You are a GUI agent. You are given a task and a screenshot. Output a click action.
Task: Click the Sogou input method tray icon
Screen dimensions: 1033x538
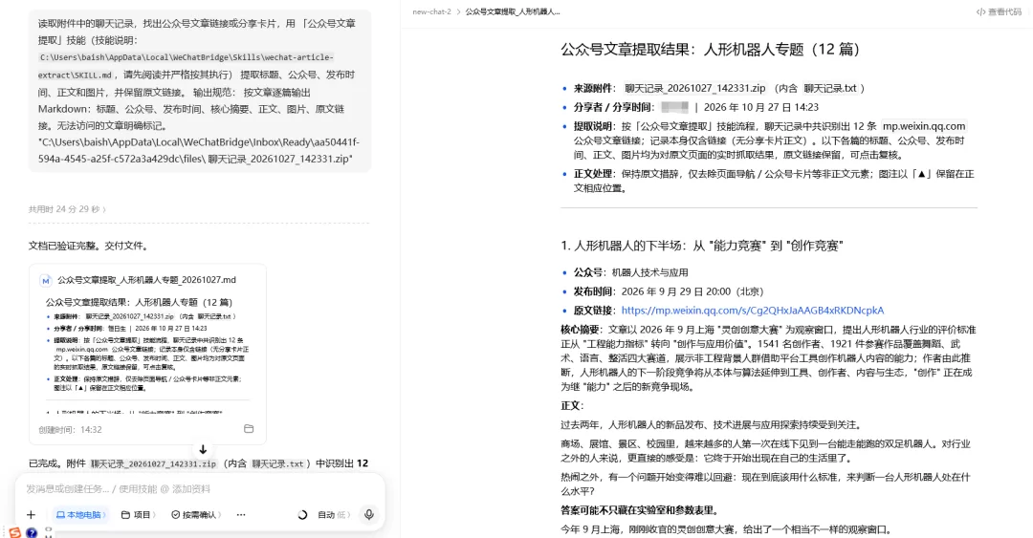click(14, 532)
